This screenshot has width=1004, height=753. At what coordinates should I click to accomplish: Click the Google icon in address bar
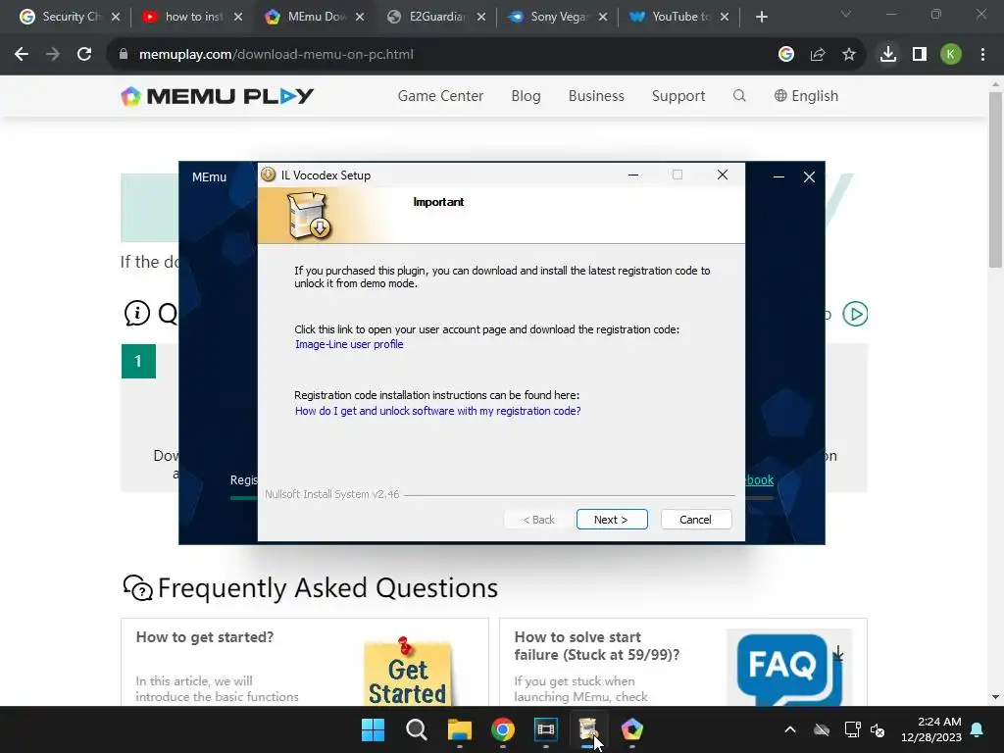pyautogui.click(x=785, y=55)
